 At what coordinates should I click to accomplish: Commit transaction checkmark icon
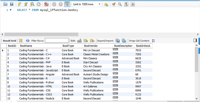click(54, 4)
